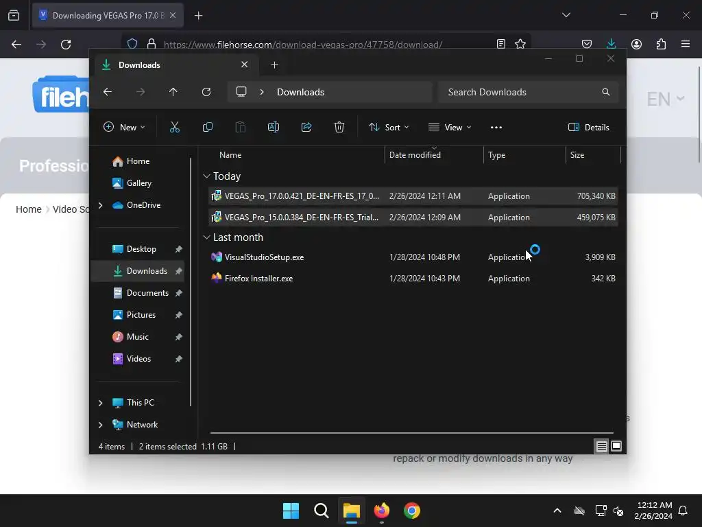This screenshot has height=527, width=702.
Task: Click the Copy icon in Explorer toolbar
Action: (207, 127)
